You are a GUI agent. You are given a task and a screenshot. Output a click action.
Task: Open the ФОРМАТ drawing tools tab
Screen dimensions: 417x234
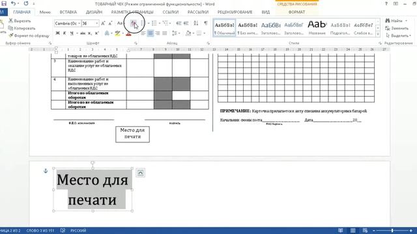point(296,12)
